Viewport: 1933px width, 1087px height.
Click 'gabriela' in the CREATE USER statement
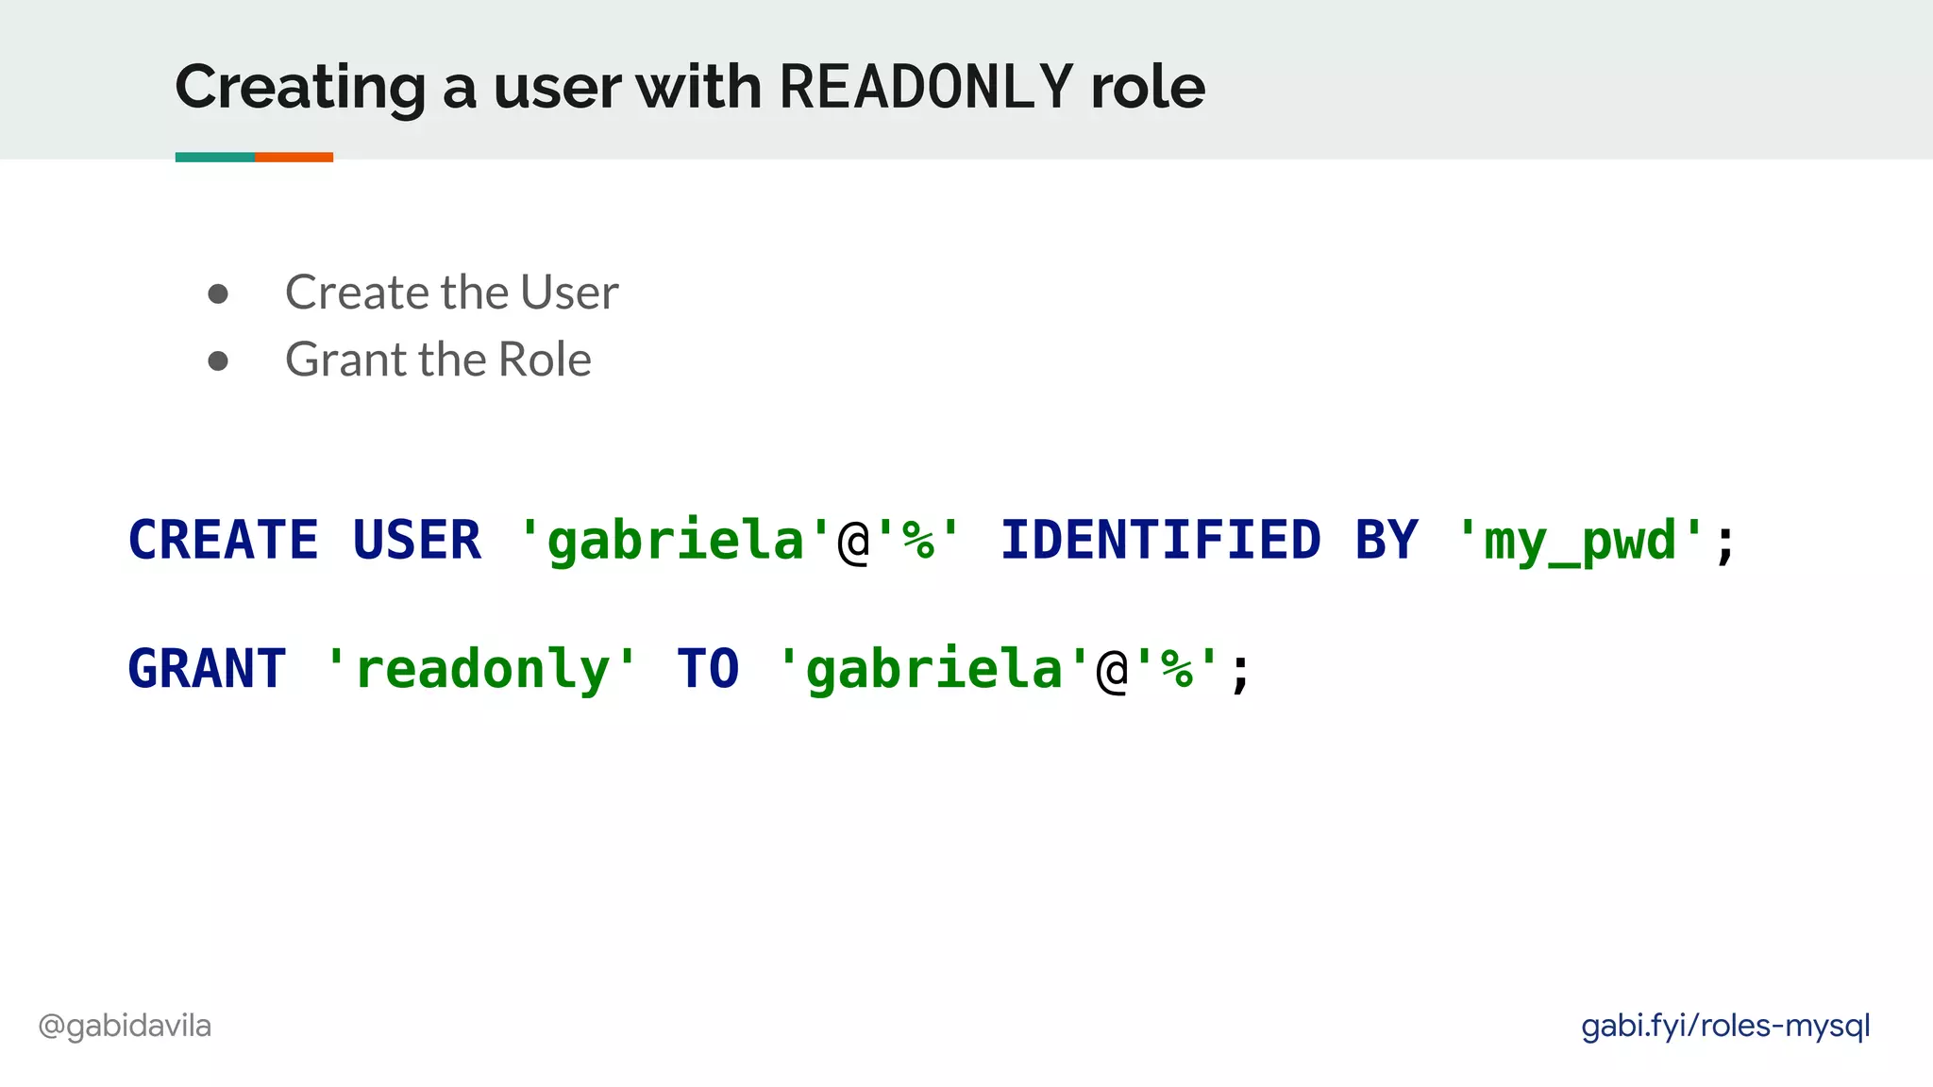click(x=675, y=541)
